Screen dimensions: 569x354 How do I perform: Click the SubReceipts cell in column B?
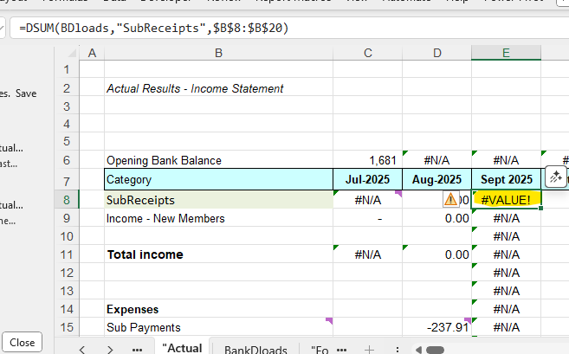click(x=218, y=200)
